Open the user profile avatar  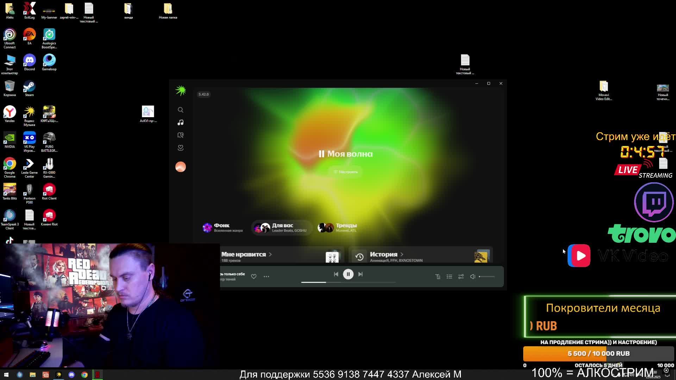[x=180, y=167]
